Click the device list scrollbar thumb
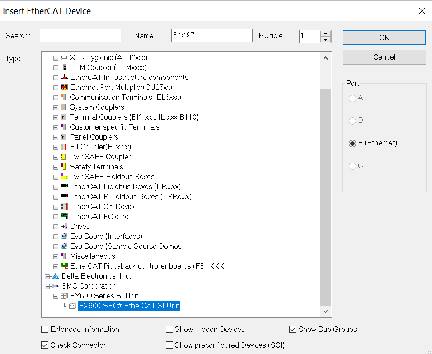 pyautogui.click(x=326, y=197)
